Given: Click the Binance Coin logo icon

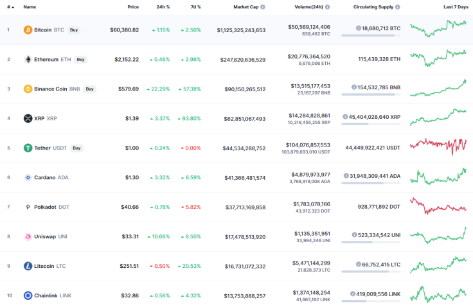Looking at the screenshot, I should click(x=28, y=89).
